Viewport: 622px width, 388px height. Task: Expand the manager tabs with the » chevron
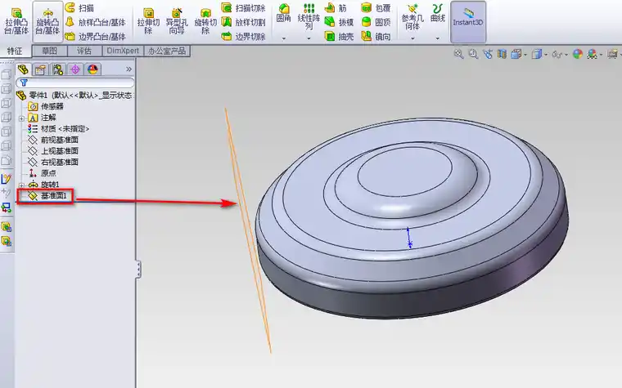128,69
